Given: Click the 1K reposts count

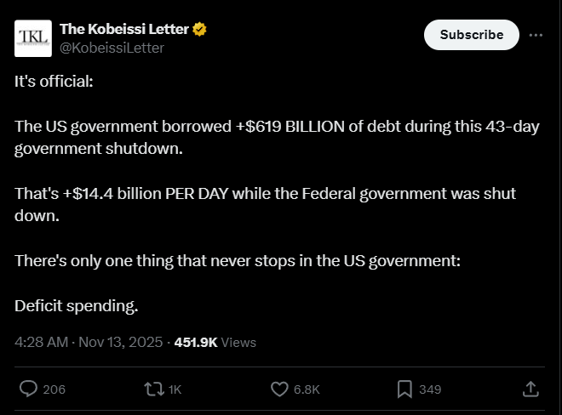Looking at the screenshot, I should pos(175,389).
